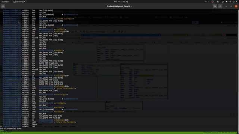Click the checkmark indicator in top bar
The height and width of the screenshot is (134, 239).
click(207, 1)
